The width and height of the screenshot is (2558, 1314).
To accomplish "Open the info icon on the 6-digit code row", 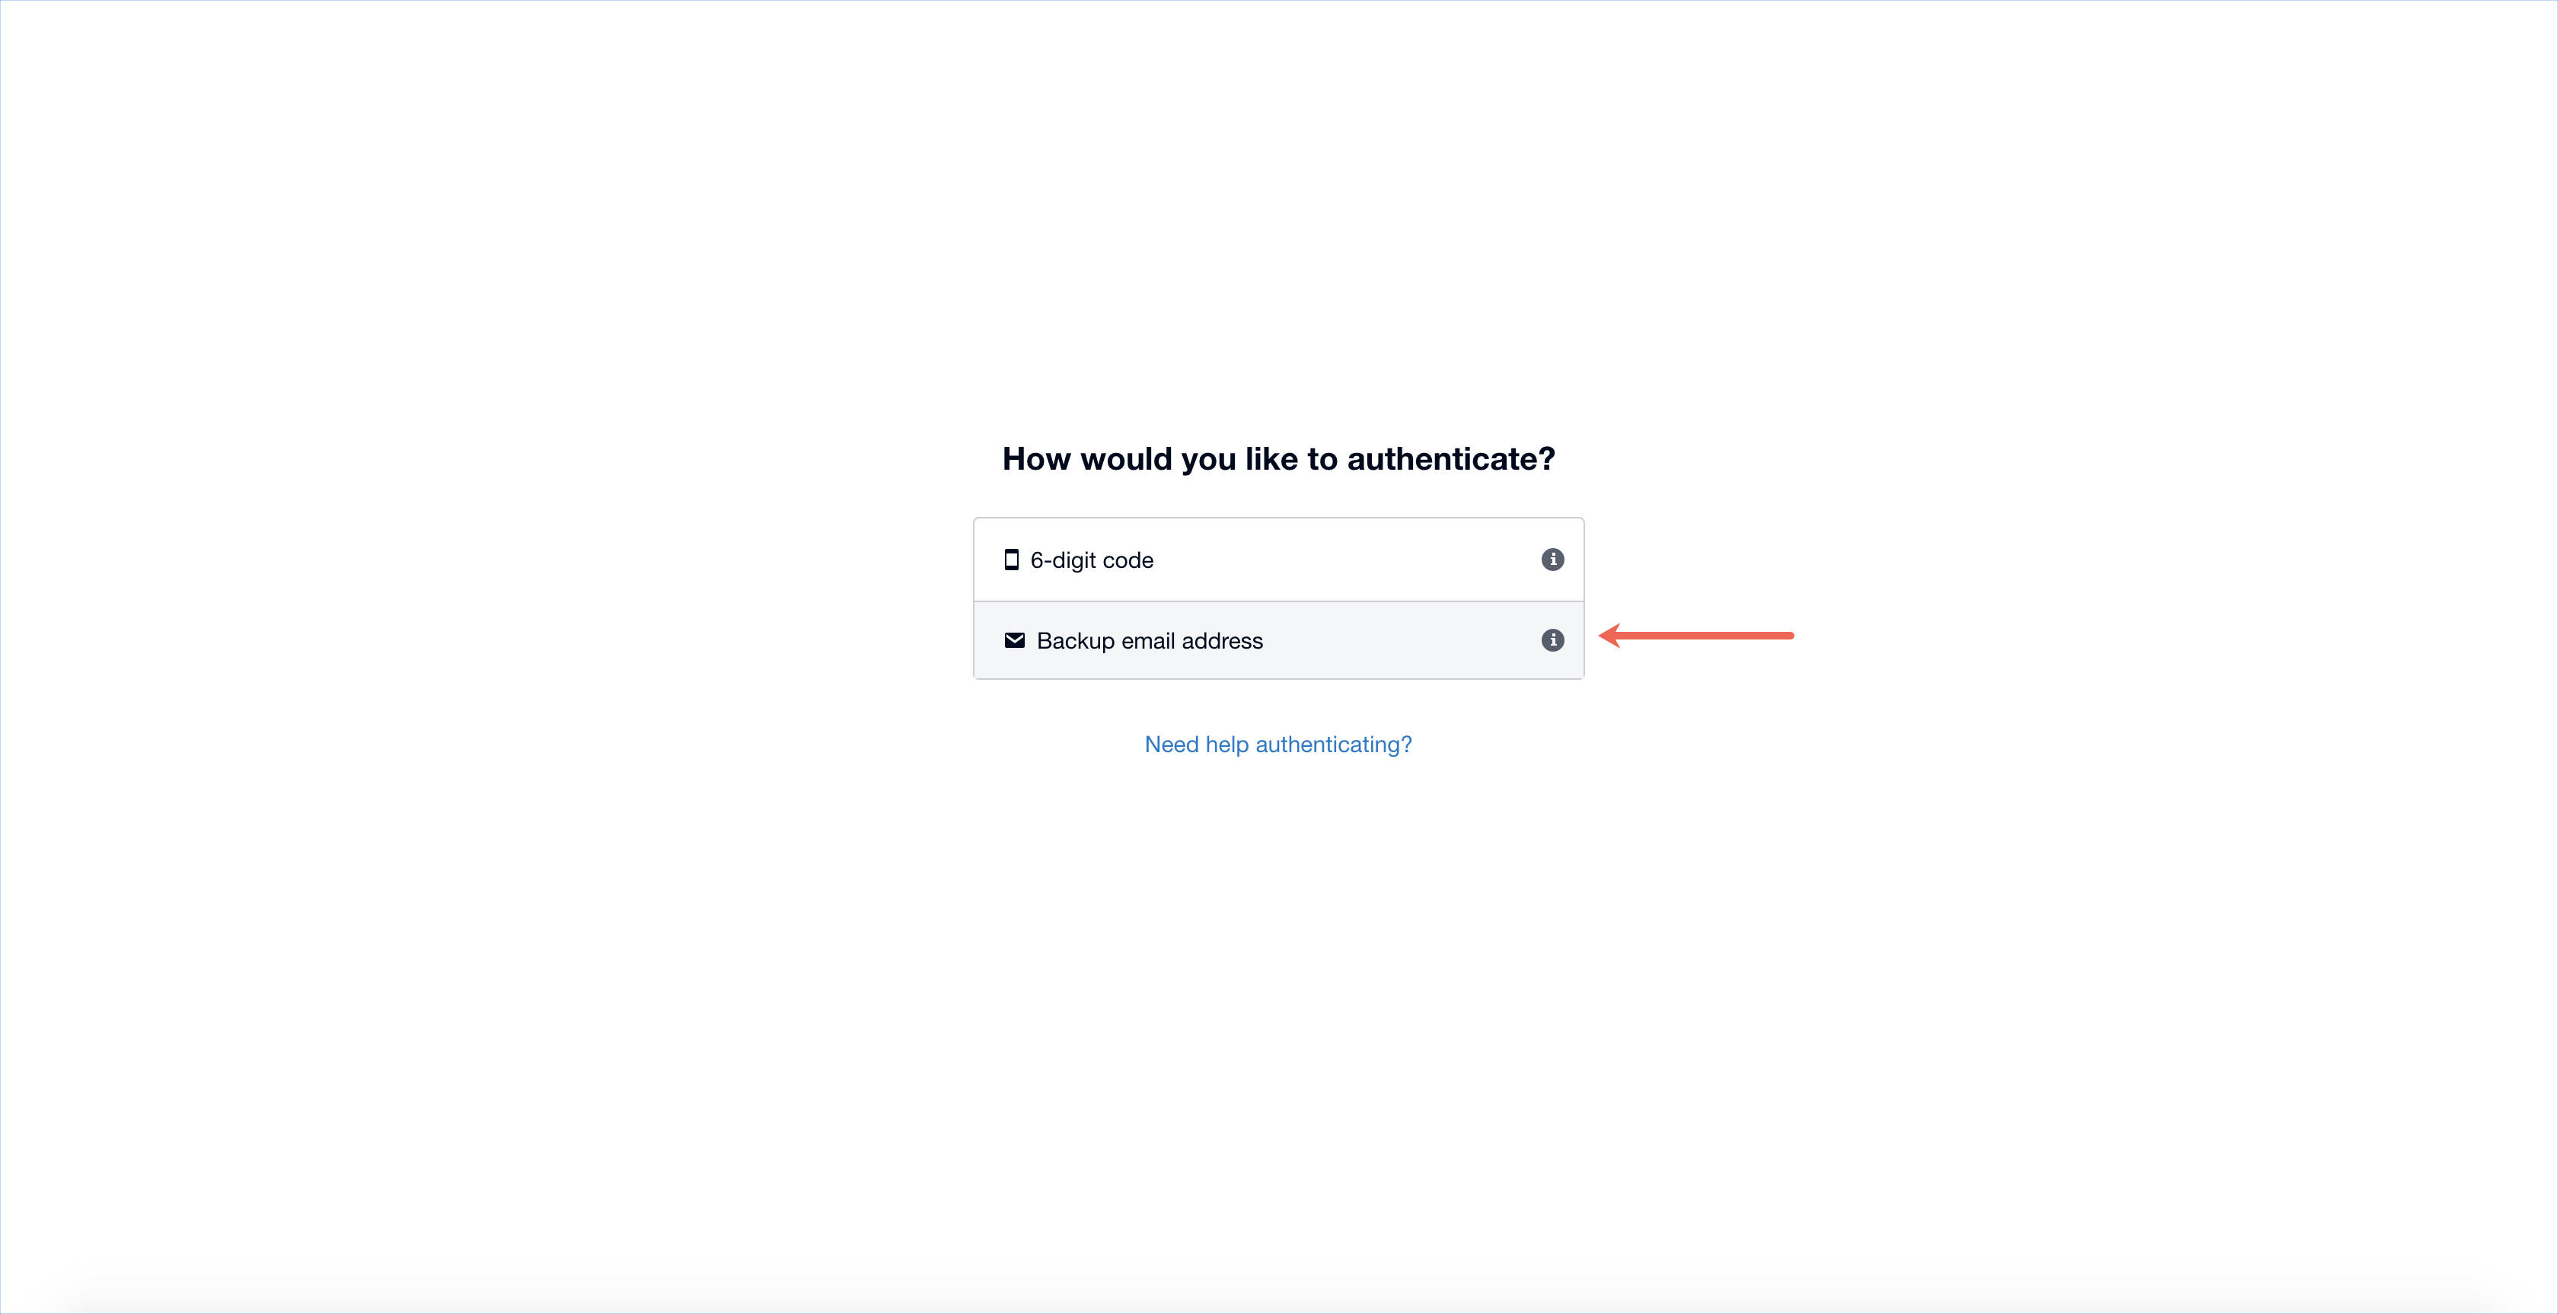I will pos(1552,560).
